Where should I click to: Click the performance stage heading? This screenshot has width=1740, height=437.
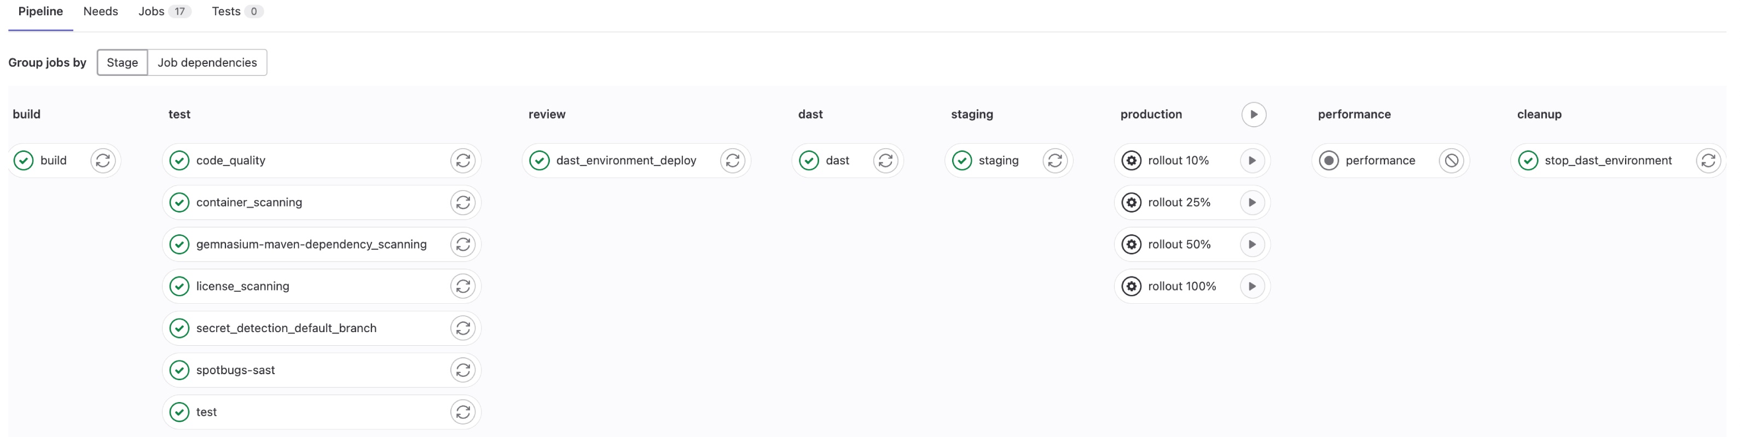1354,114
